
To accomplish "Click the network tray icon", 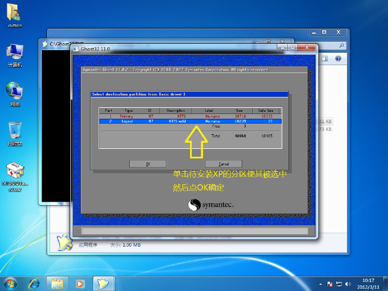I will pos(339,284).
